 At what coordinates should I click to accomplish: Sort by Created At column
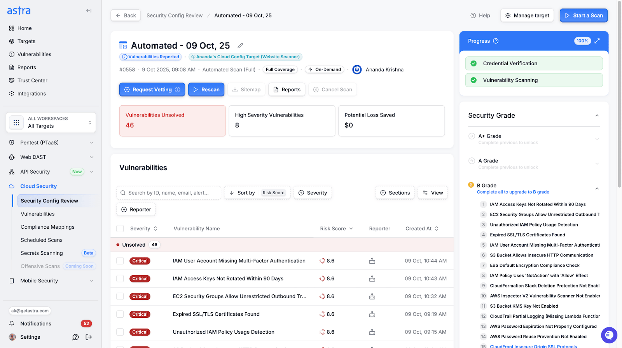coord(422,229)
